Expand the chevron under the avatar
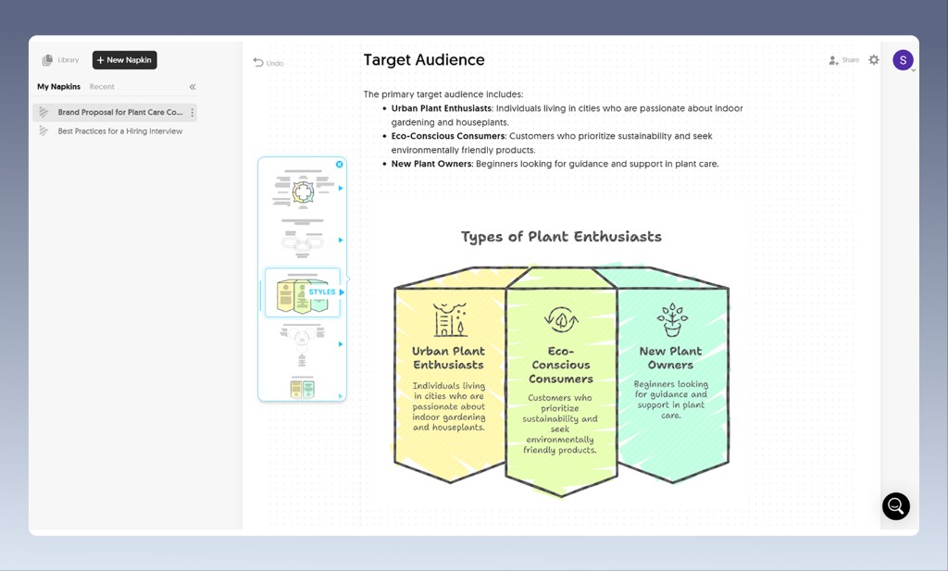948x571 pixels. click(x=914, y=69)
